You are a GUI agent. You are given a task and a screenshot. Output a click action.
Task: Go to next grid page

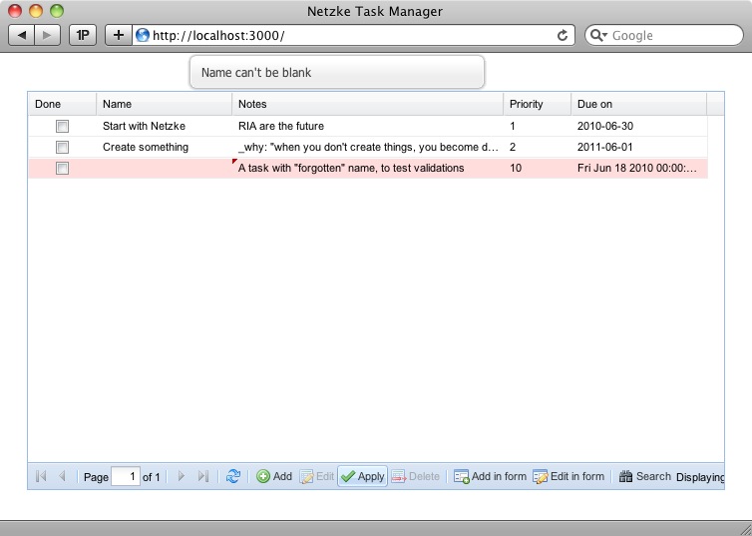pos(182,476)
